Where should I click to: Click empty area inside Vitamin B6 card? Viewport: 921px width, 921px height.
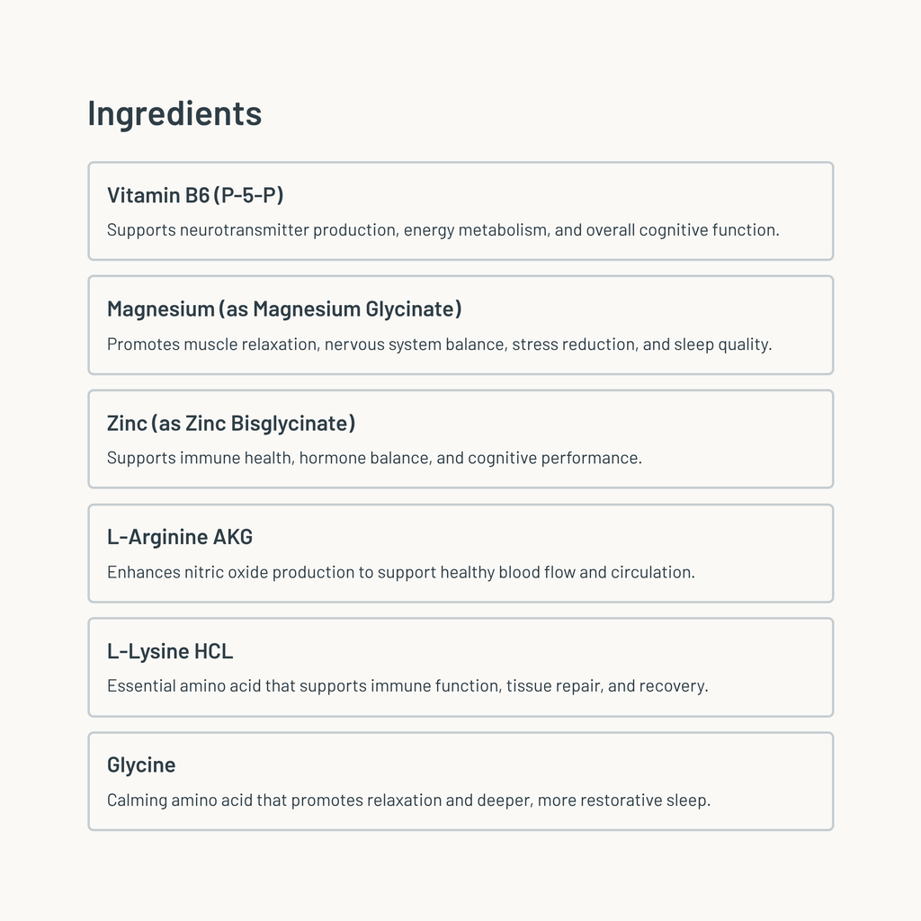558,195
